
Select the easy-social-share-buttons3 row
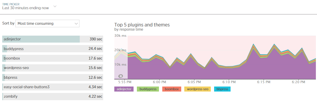point(53,87)
